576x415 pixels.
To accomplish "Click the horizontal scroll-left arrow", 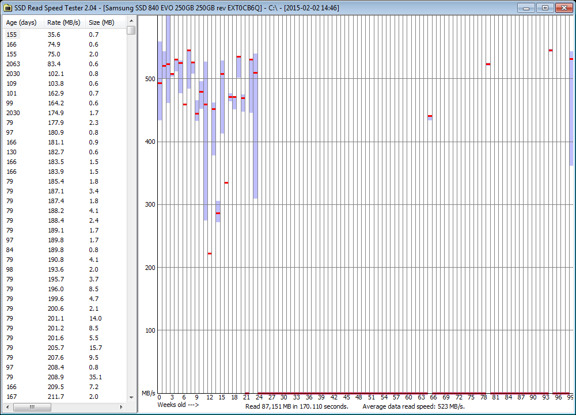I will 7,407.
